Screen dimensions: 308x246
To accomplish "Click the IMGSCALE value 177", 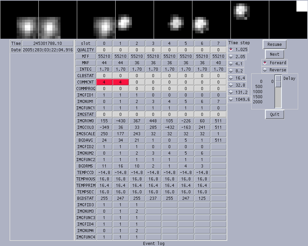I will pyautogui.click(x=120, y=134).
